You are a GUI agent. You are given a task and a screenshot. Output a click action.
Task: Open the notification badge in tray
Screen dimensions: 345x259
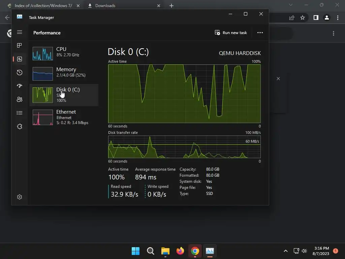336,251
